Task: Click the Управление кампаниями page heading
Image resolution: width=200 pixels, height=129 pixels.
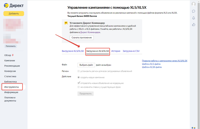Action: pyautogui.click(x=107, y=8)
